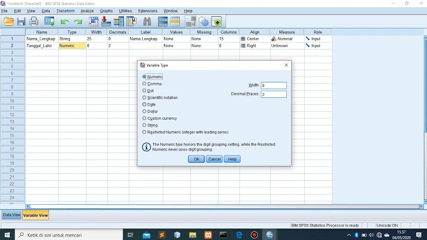Click the Nominal measure cell in row 1
427x240 pixels.
point(287,39)
